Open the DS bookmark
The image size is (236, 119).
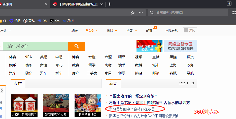pyautogui.click(x=42, y=21)
